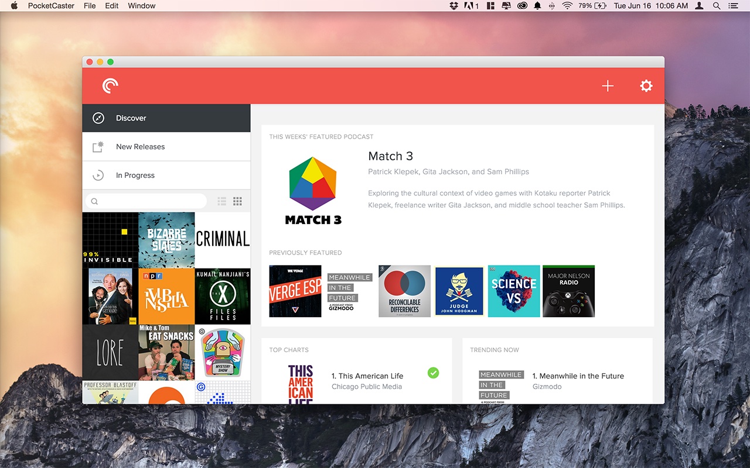This screenshot has width=750, height=468.
Task: Click the Apple menu icon
Action: 14,6
